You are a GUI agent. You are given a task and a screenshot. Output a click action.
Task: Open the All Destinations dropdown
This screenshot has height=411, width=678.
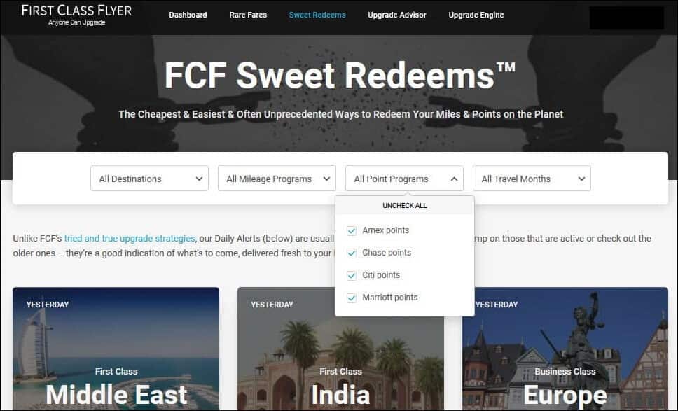(149, 178)
